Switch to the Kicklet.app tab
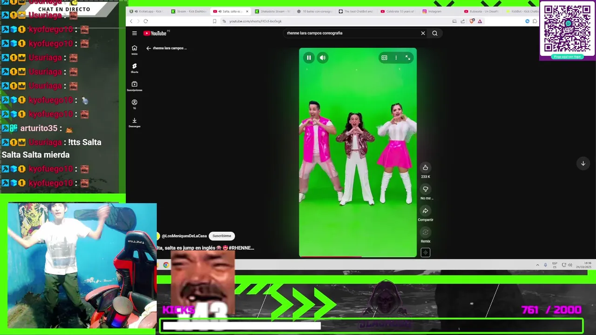The width and height of the screenshot is (596, 335). point(147,11)
